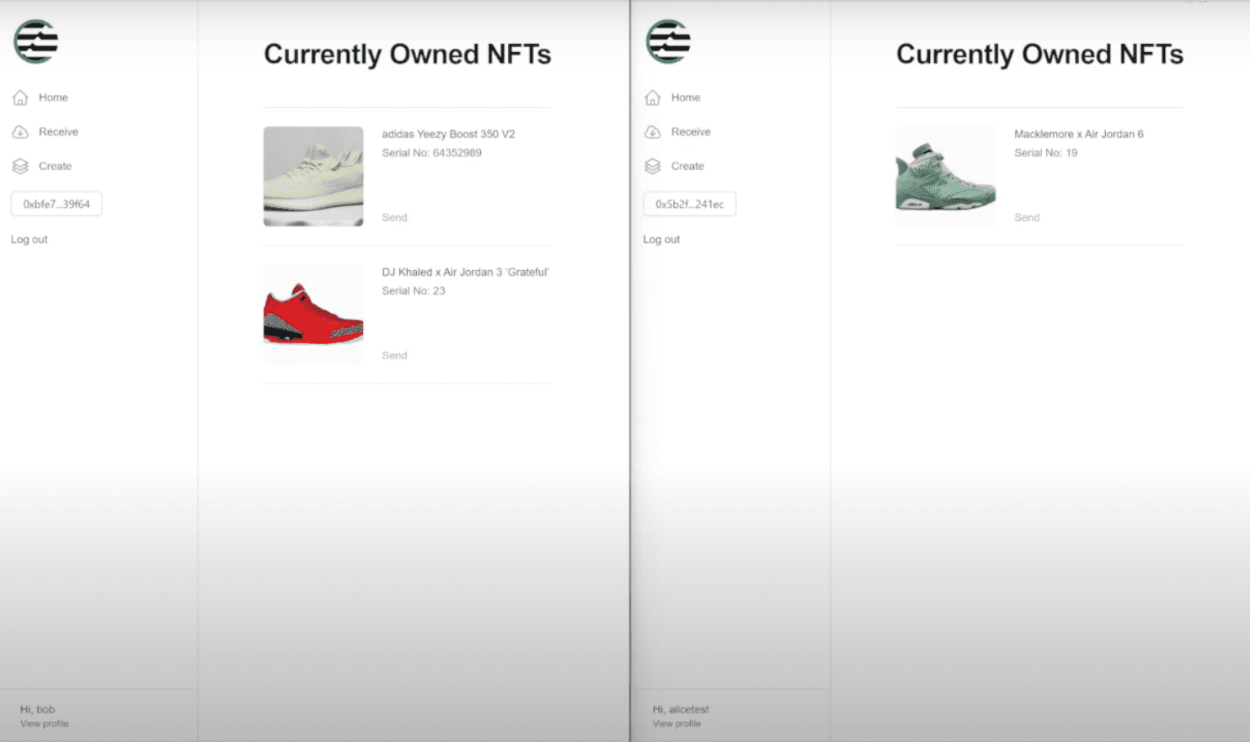Open Home in alicetest's window
The height and width of the screenshot is (742, 1250).
click(x=686, y=98)
